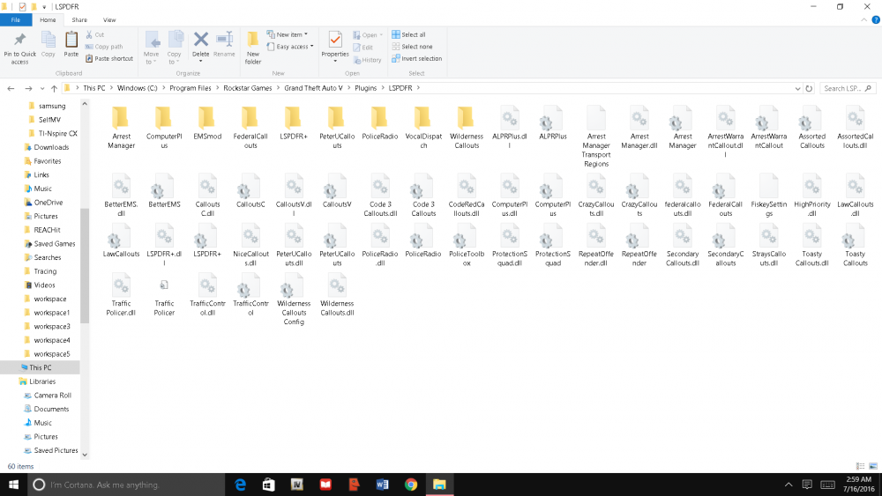
Task: Open the Properties checkmark icon
Action: point(335,41)
